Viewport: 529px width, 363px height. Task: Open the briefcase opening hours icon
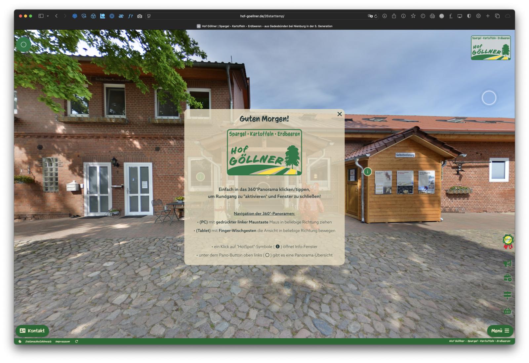point(508,278)
